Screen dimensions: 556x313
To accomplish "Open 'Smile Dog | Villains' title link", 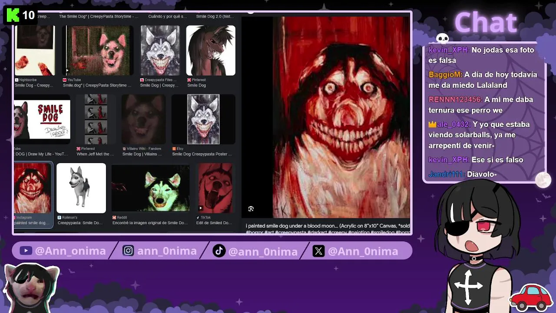I will coord(142,154).
